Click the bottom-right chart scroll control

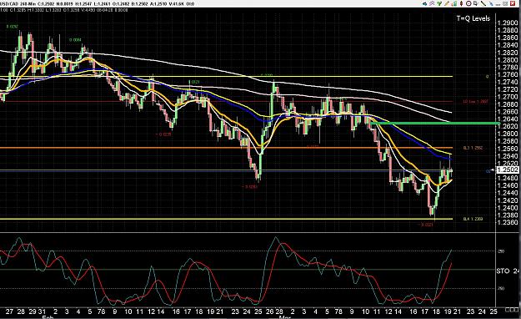click(x=512, y=310)
